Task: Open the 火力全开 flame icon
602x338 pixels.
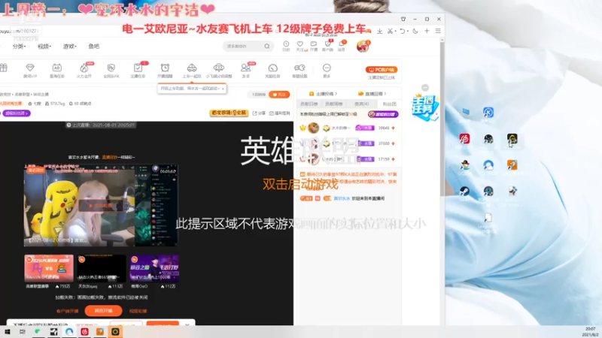Action: (84, 71)
